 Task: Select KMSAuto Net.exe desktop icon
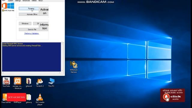[x=74, y=67]
